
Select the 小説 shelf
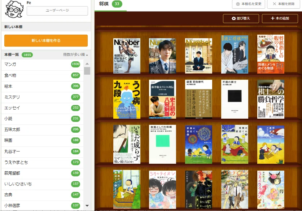(42, 118)
